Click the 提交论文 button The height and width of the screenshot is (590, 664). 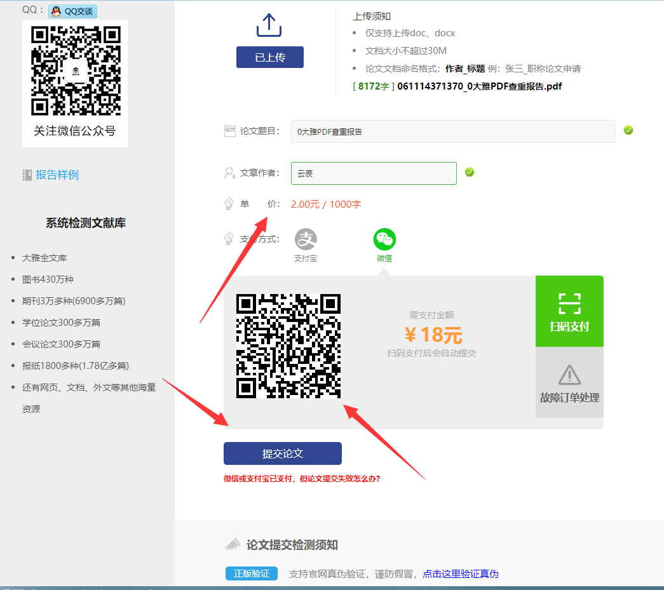pos(283,453)
